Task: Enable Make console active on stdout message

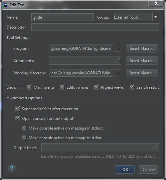Action: point(24,128)
